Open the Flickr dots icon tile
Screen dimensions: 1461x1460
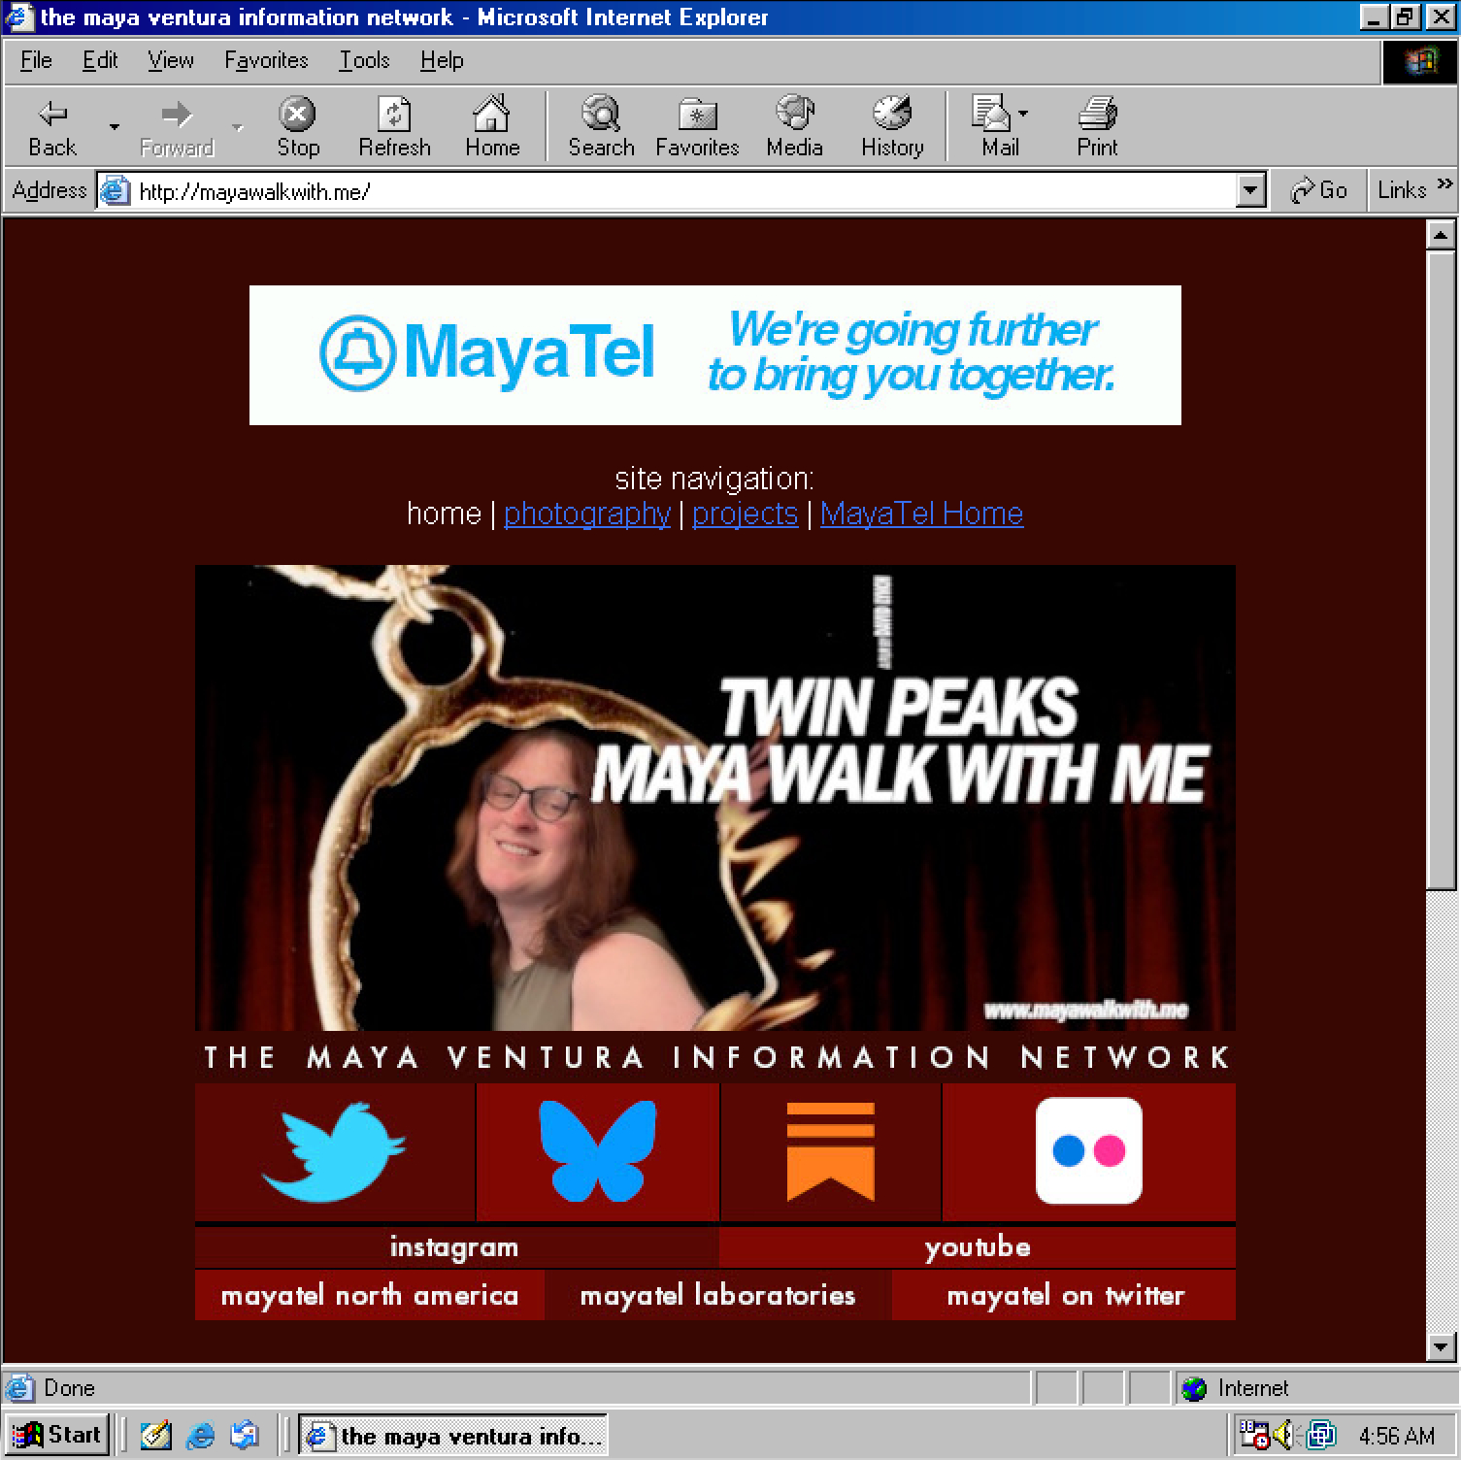[x=1088, y=1151]
